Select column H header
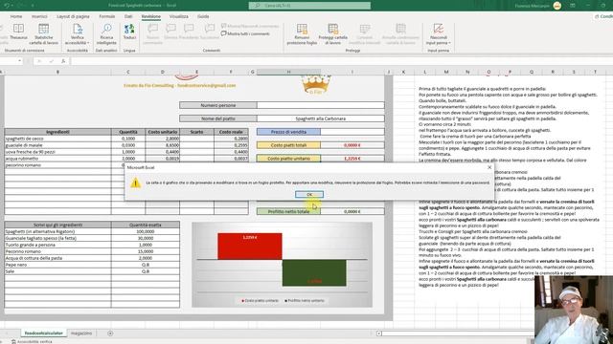This screenshot has width=613, height=344. pyautogui.click(x=288, y=72)
